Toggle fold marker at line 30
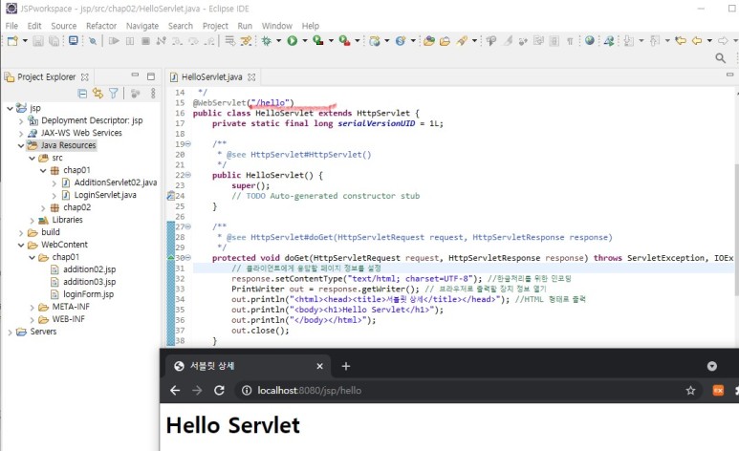Screen dimensions: 739x451 (188, 258)
